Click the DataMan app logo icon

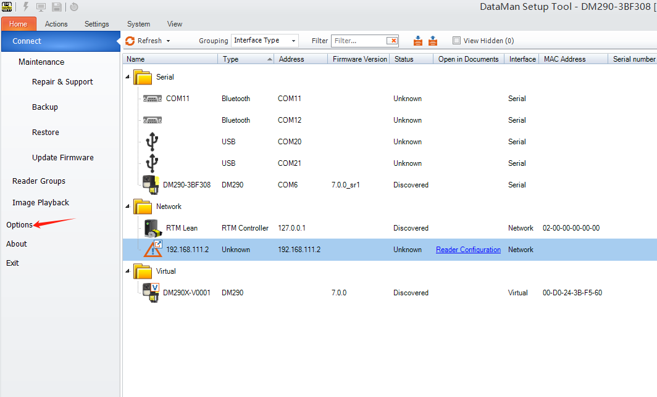[x=7, y=7]
